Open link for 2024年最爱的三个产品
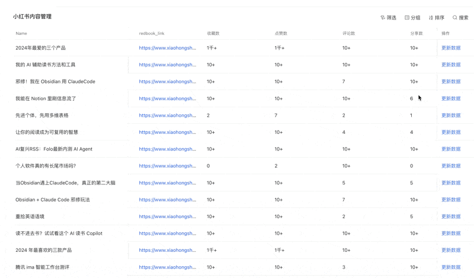Image resolution: width=474 pixels, height=278 pixels. 167,48
